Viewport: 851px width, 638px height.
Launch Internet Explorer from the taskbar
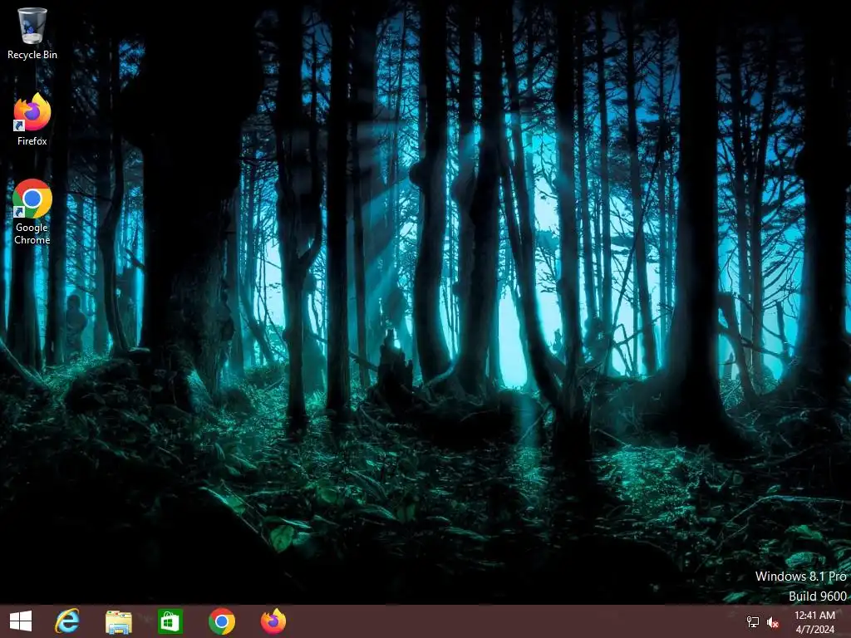pos(67,621)
